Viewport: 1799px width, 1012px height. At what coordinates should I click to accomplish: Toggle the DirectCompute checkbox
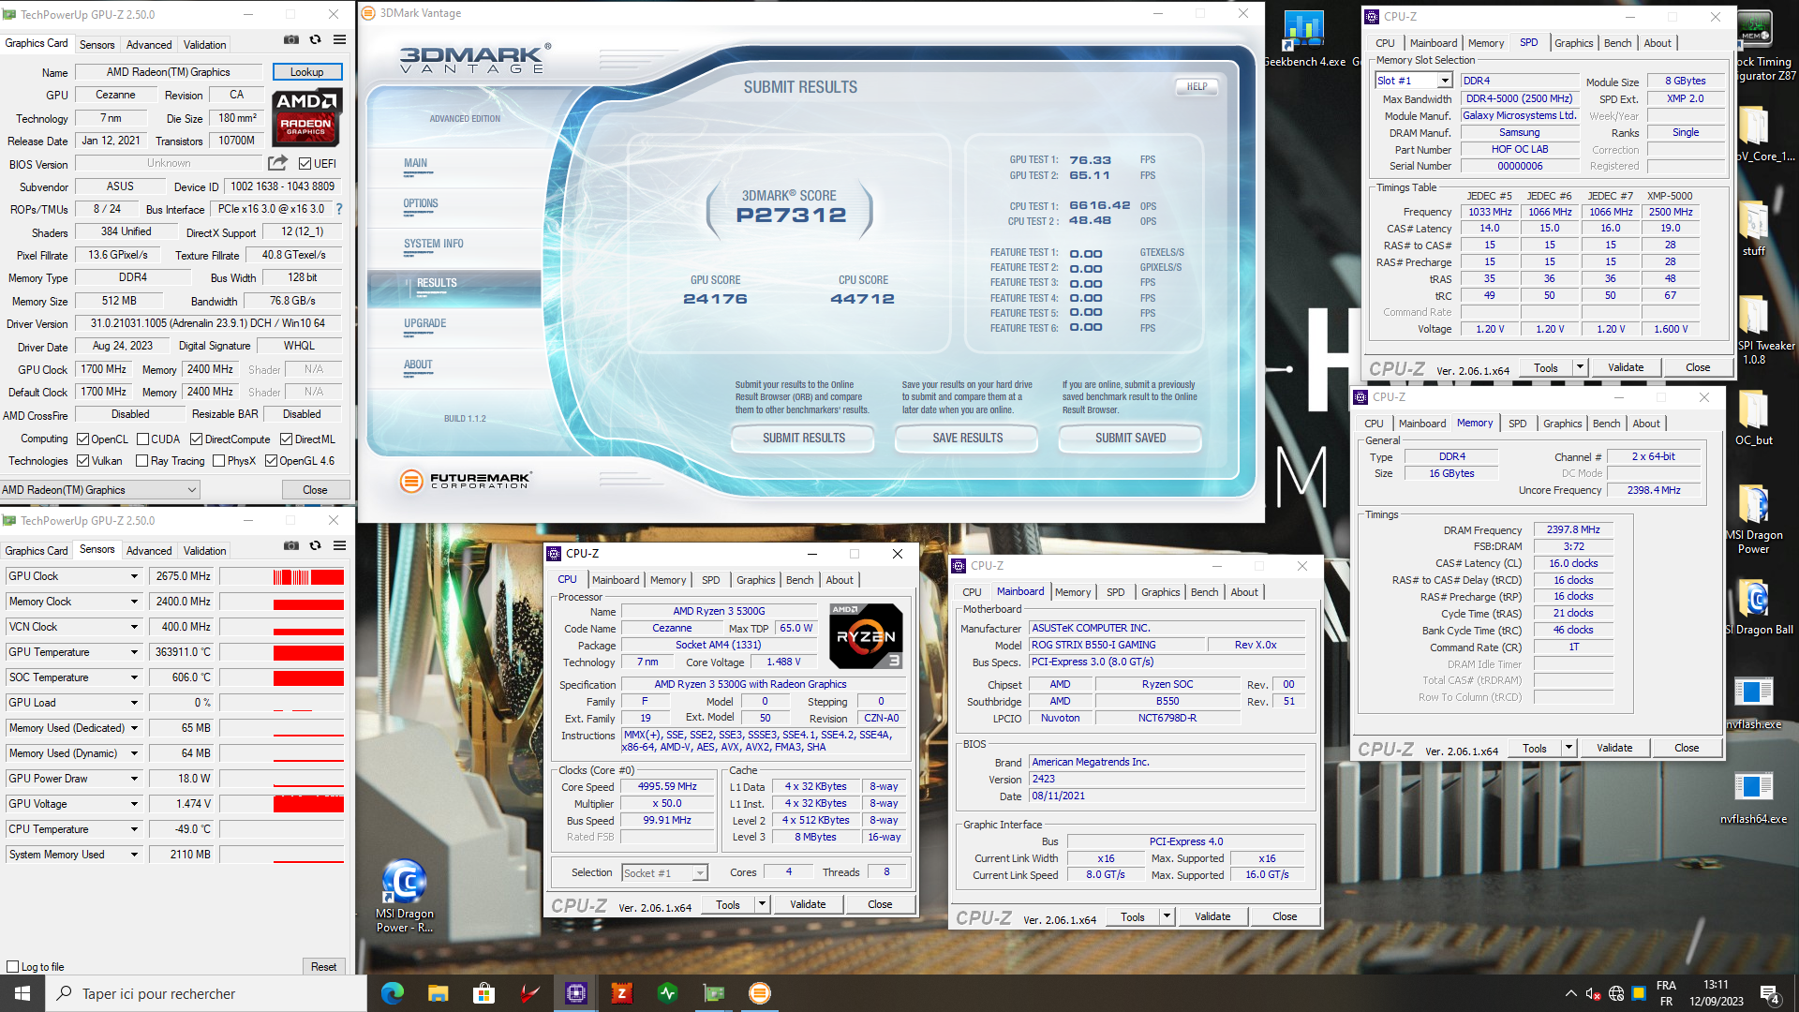[x=196, y=439]
